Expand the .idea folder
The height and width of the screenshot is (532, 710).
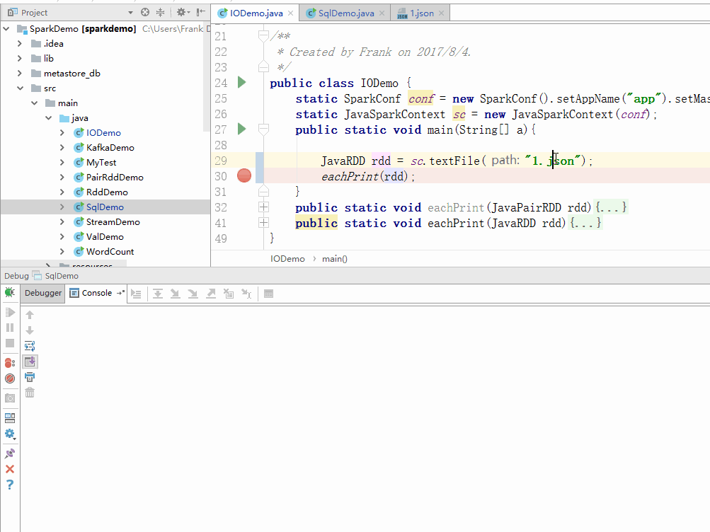20,43
